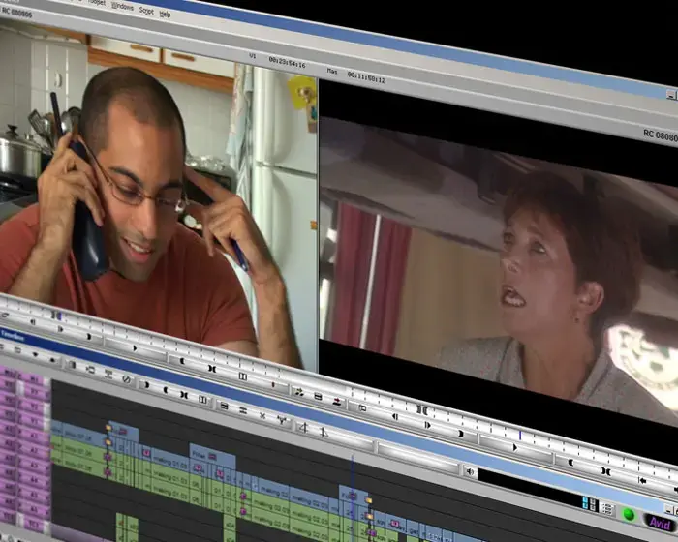Click the trim mode icon on record position bar

[x=422, y=409]
